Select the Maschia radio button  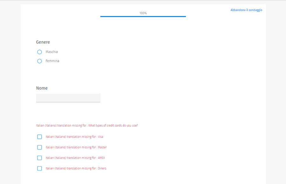click(39, 52)
